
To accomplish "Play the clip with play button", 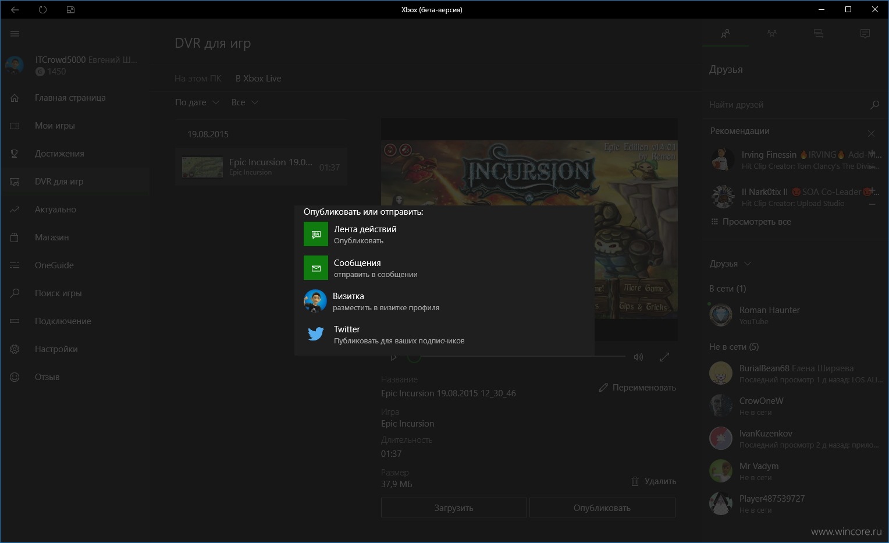I will (x=394, y=357).
